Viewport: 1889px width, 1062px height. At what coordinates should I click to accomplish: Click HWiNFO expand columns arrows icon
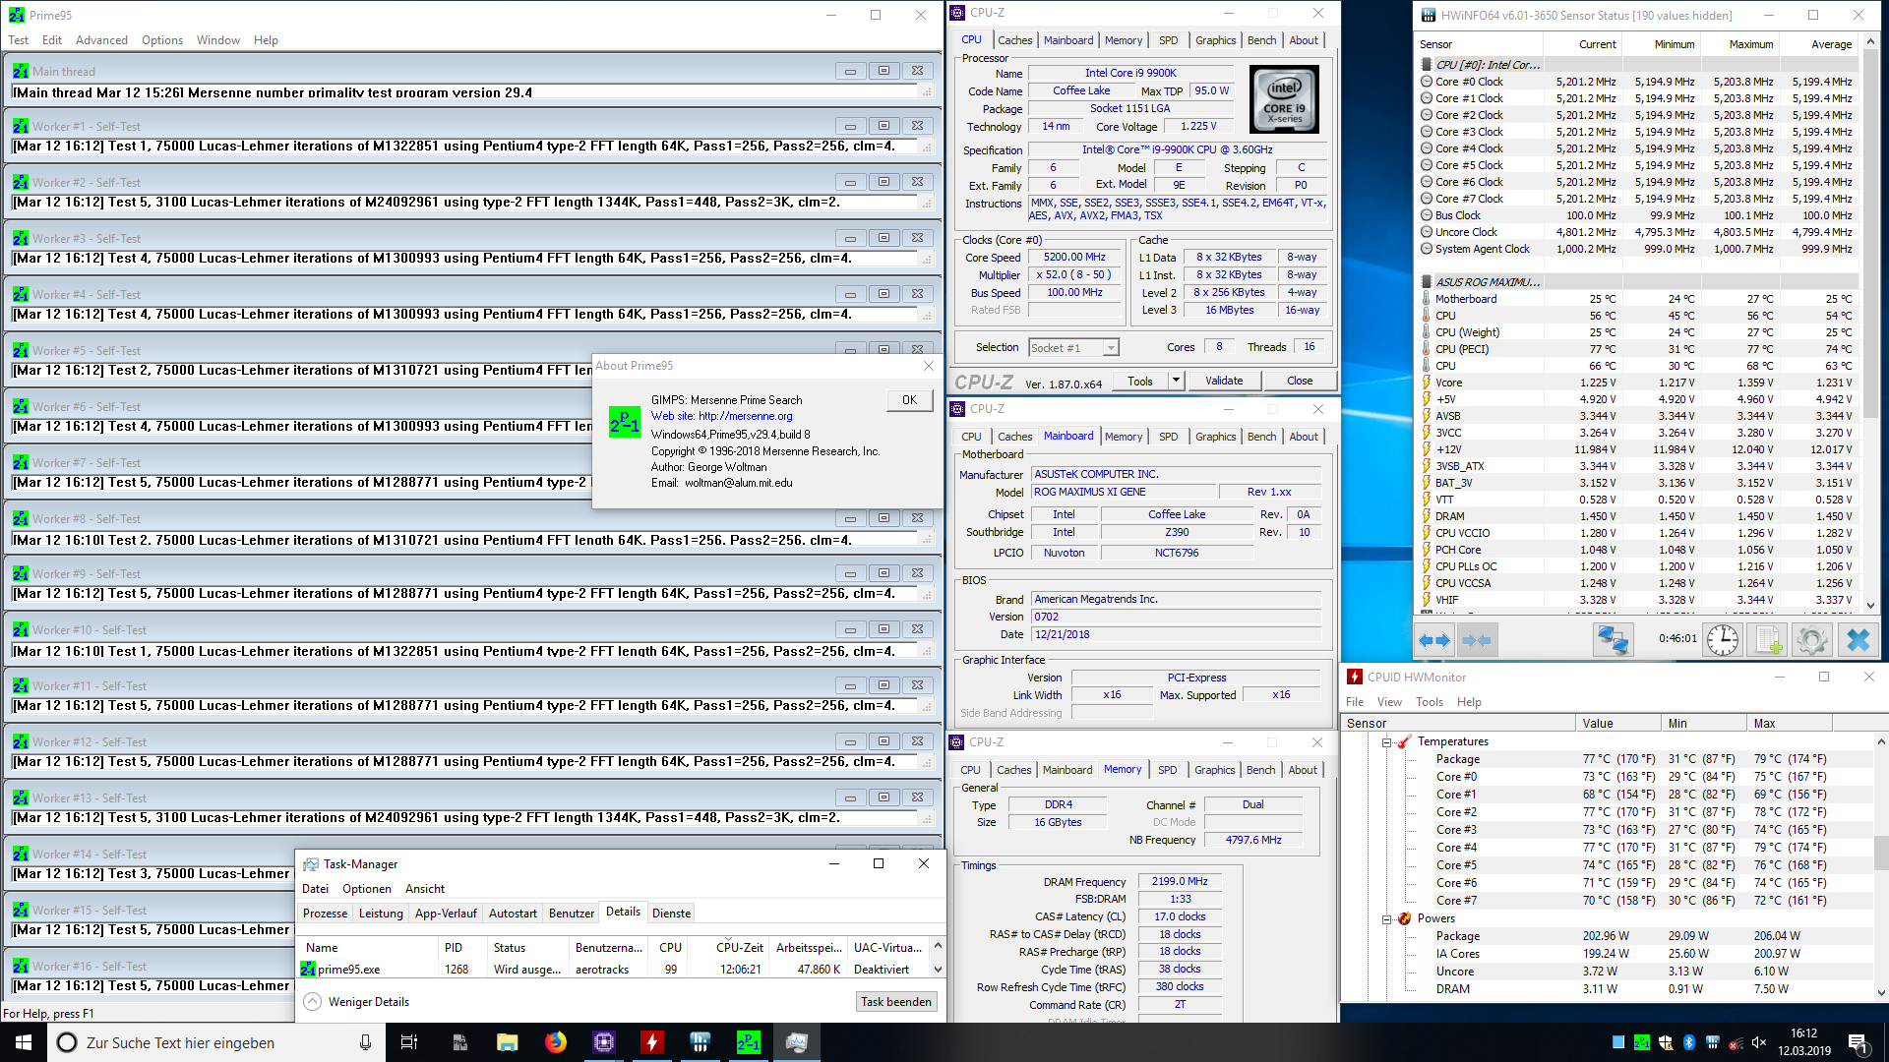tap(1434, 640)
